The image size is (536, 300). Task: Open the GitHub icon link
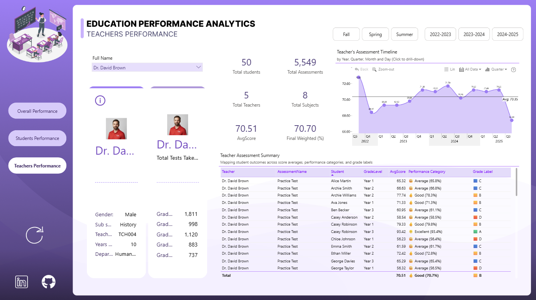[x=49, y=282]
